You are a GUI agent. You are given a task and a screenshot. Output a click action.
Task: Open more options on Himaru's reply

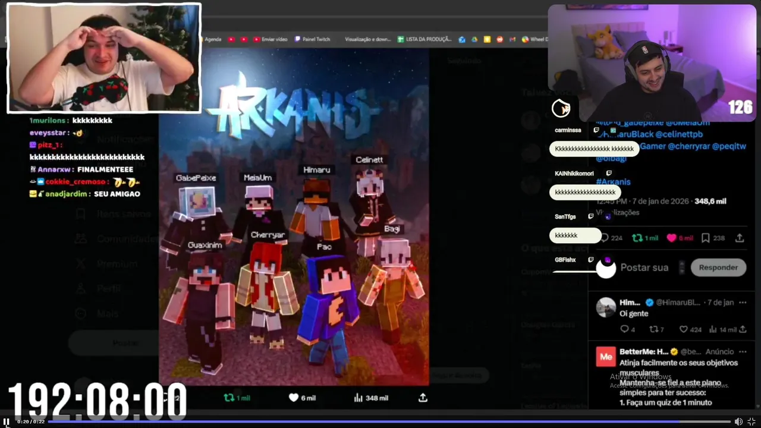[743, 303]
